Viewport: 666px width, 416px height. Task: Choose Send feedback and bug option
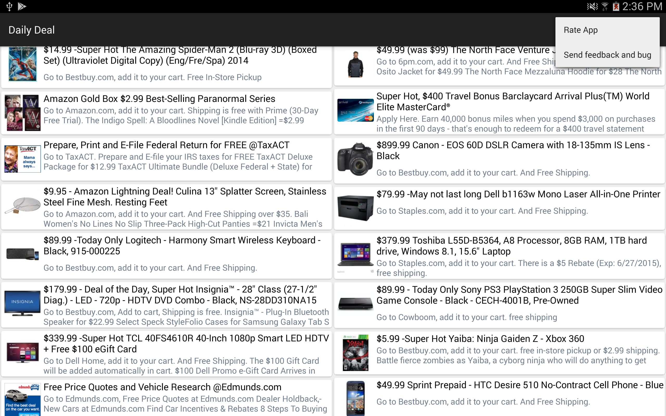(x=607, y=55)
